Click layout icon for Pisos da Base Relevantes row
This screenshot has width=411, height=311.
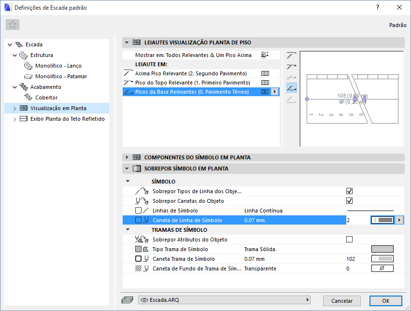coord(265,92)
